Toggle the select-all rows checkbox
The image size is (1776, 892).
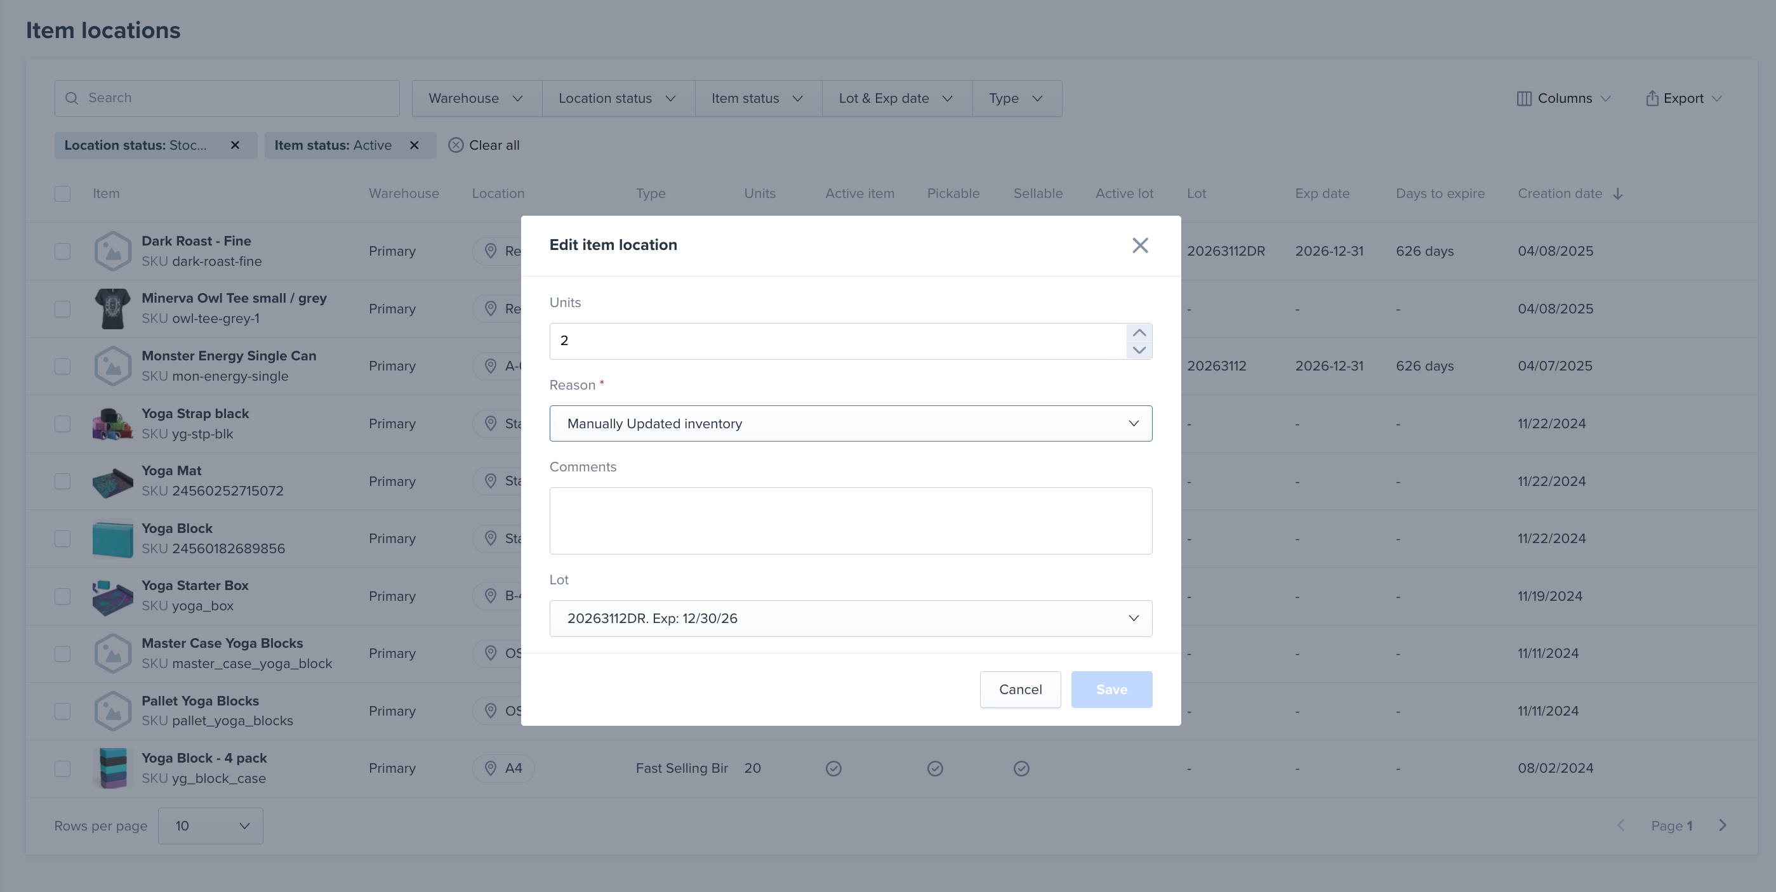tap(63, 193)
